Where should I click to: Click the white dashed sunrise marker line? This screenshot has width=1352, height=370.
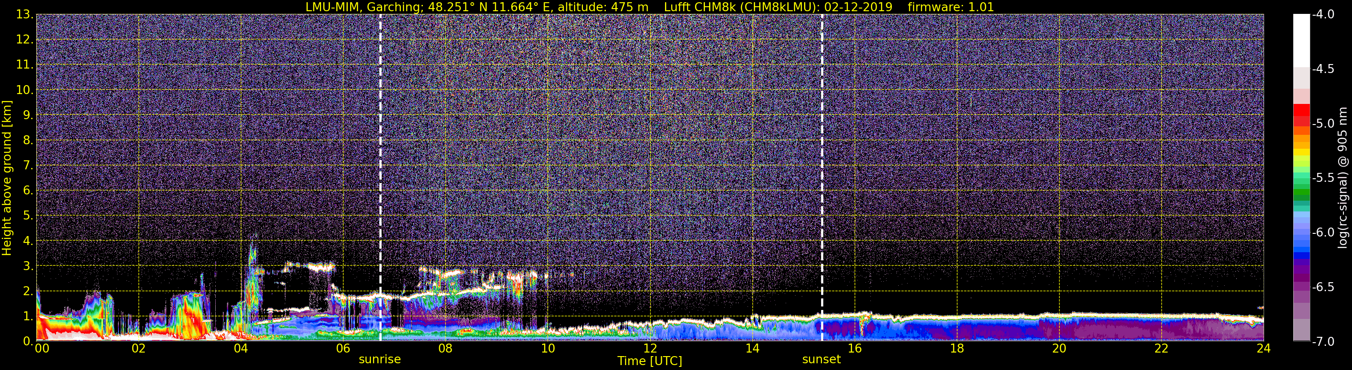coord(380,178)
